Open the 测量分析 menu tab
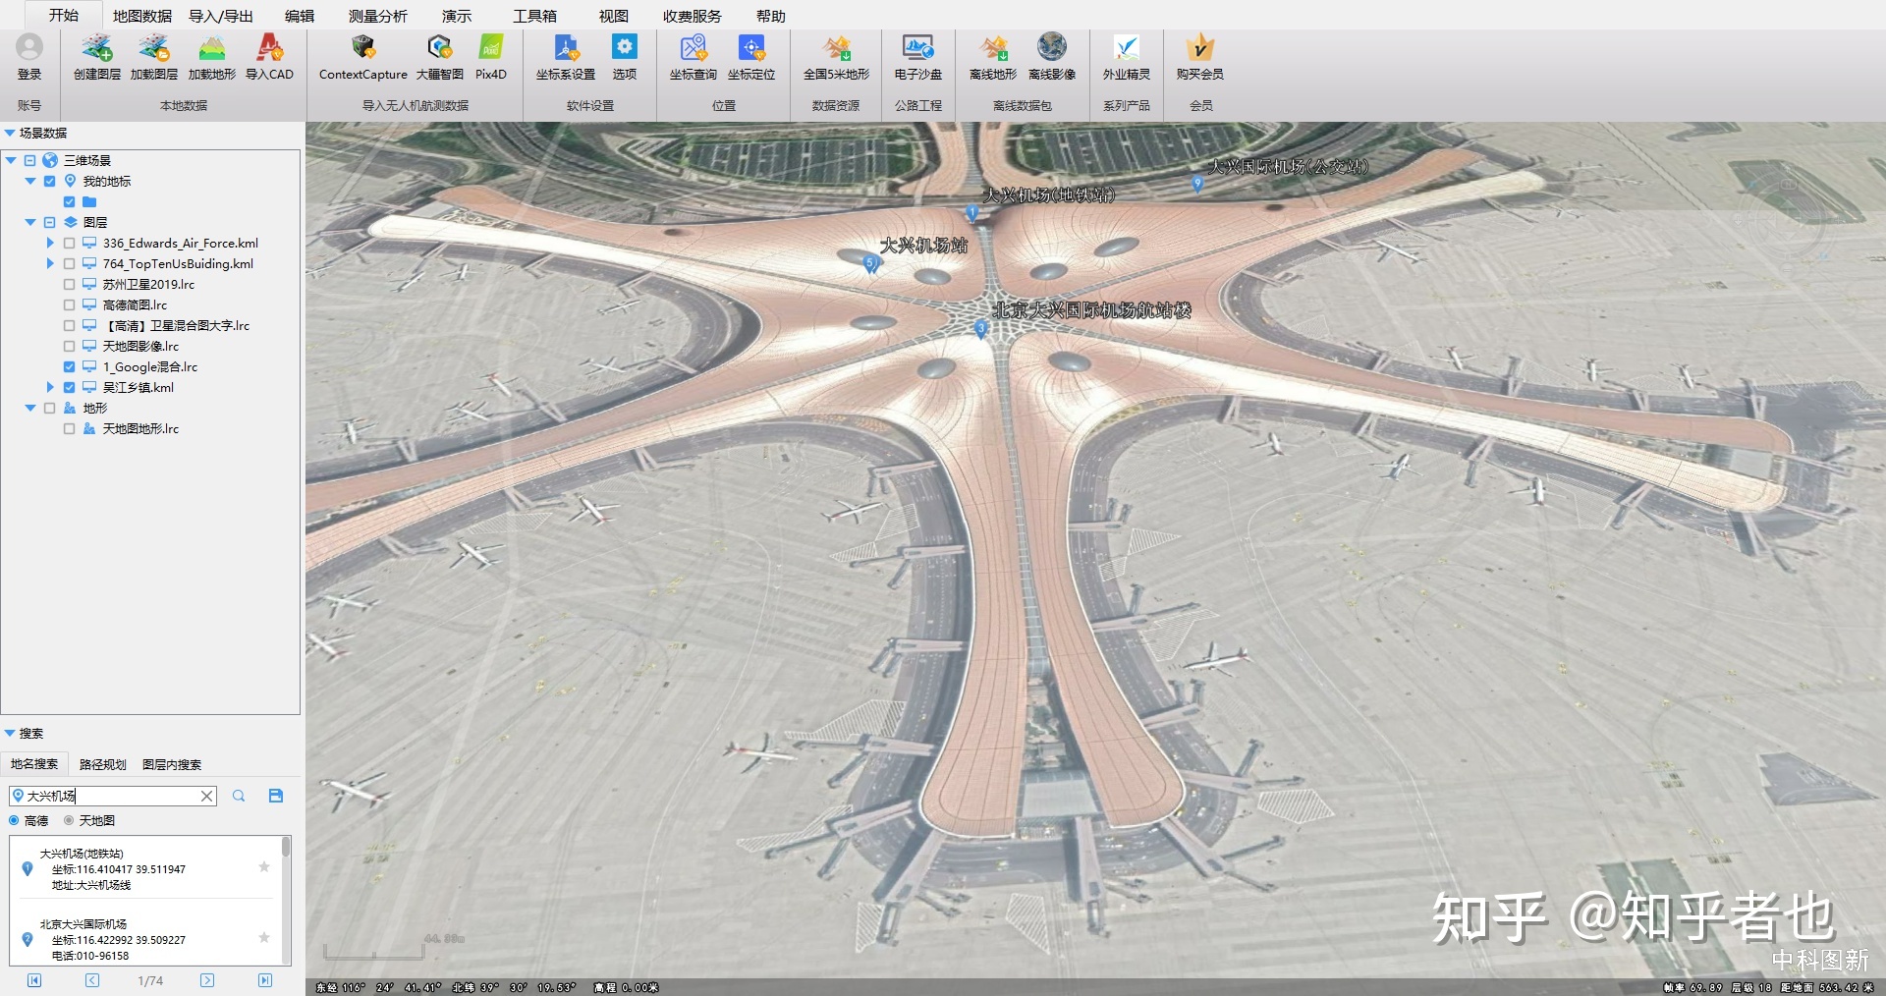The width and height of the screenshot is (1886, 996). [377, 16]
